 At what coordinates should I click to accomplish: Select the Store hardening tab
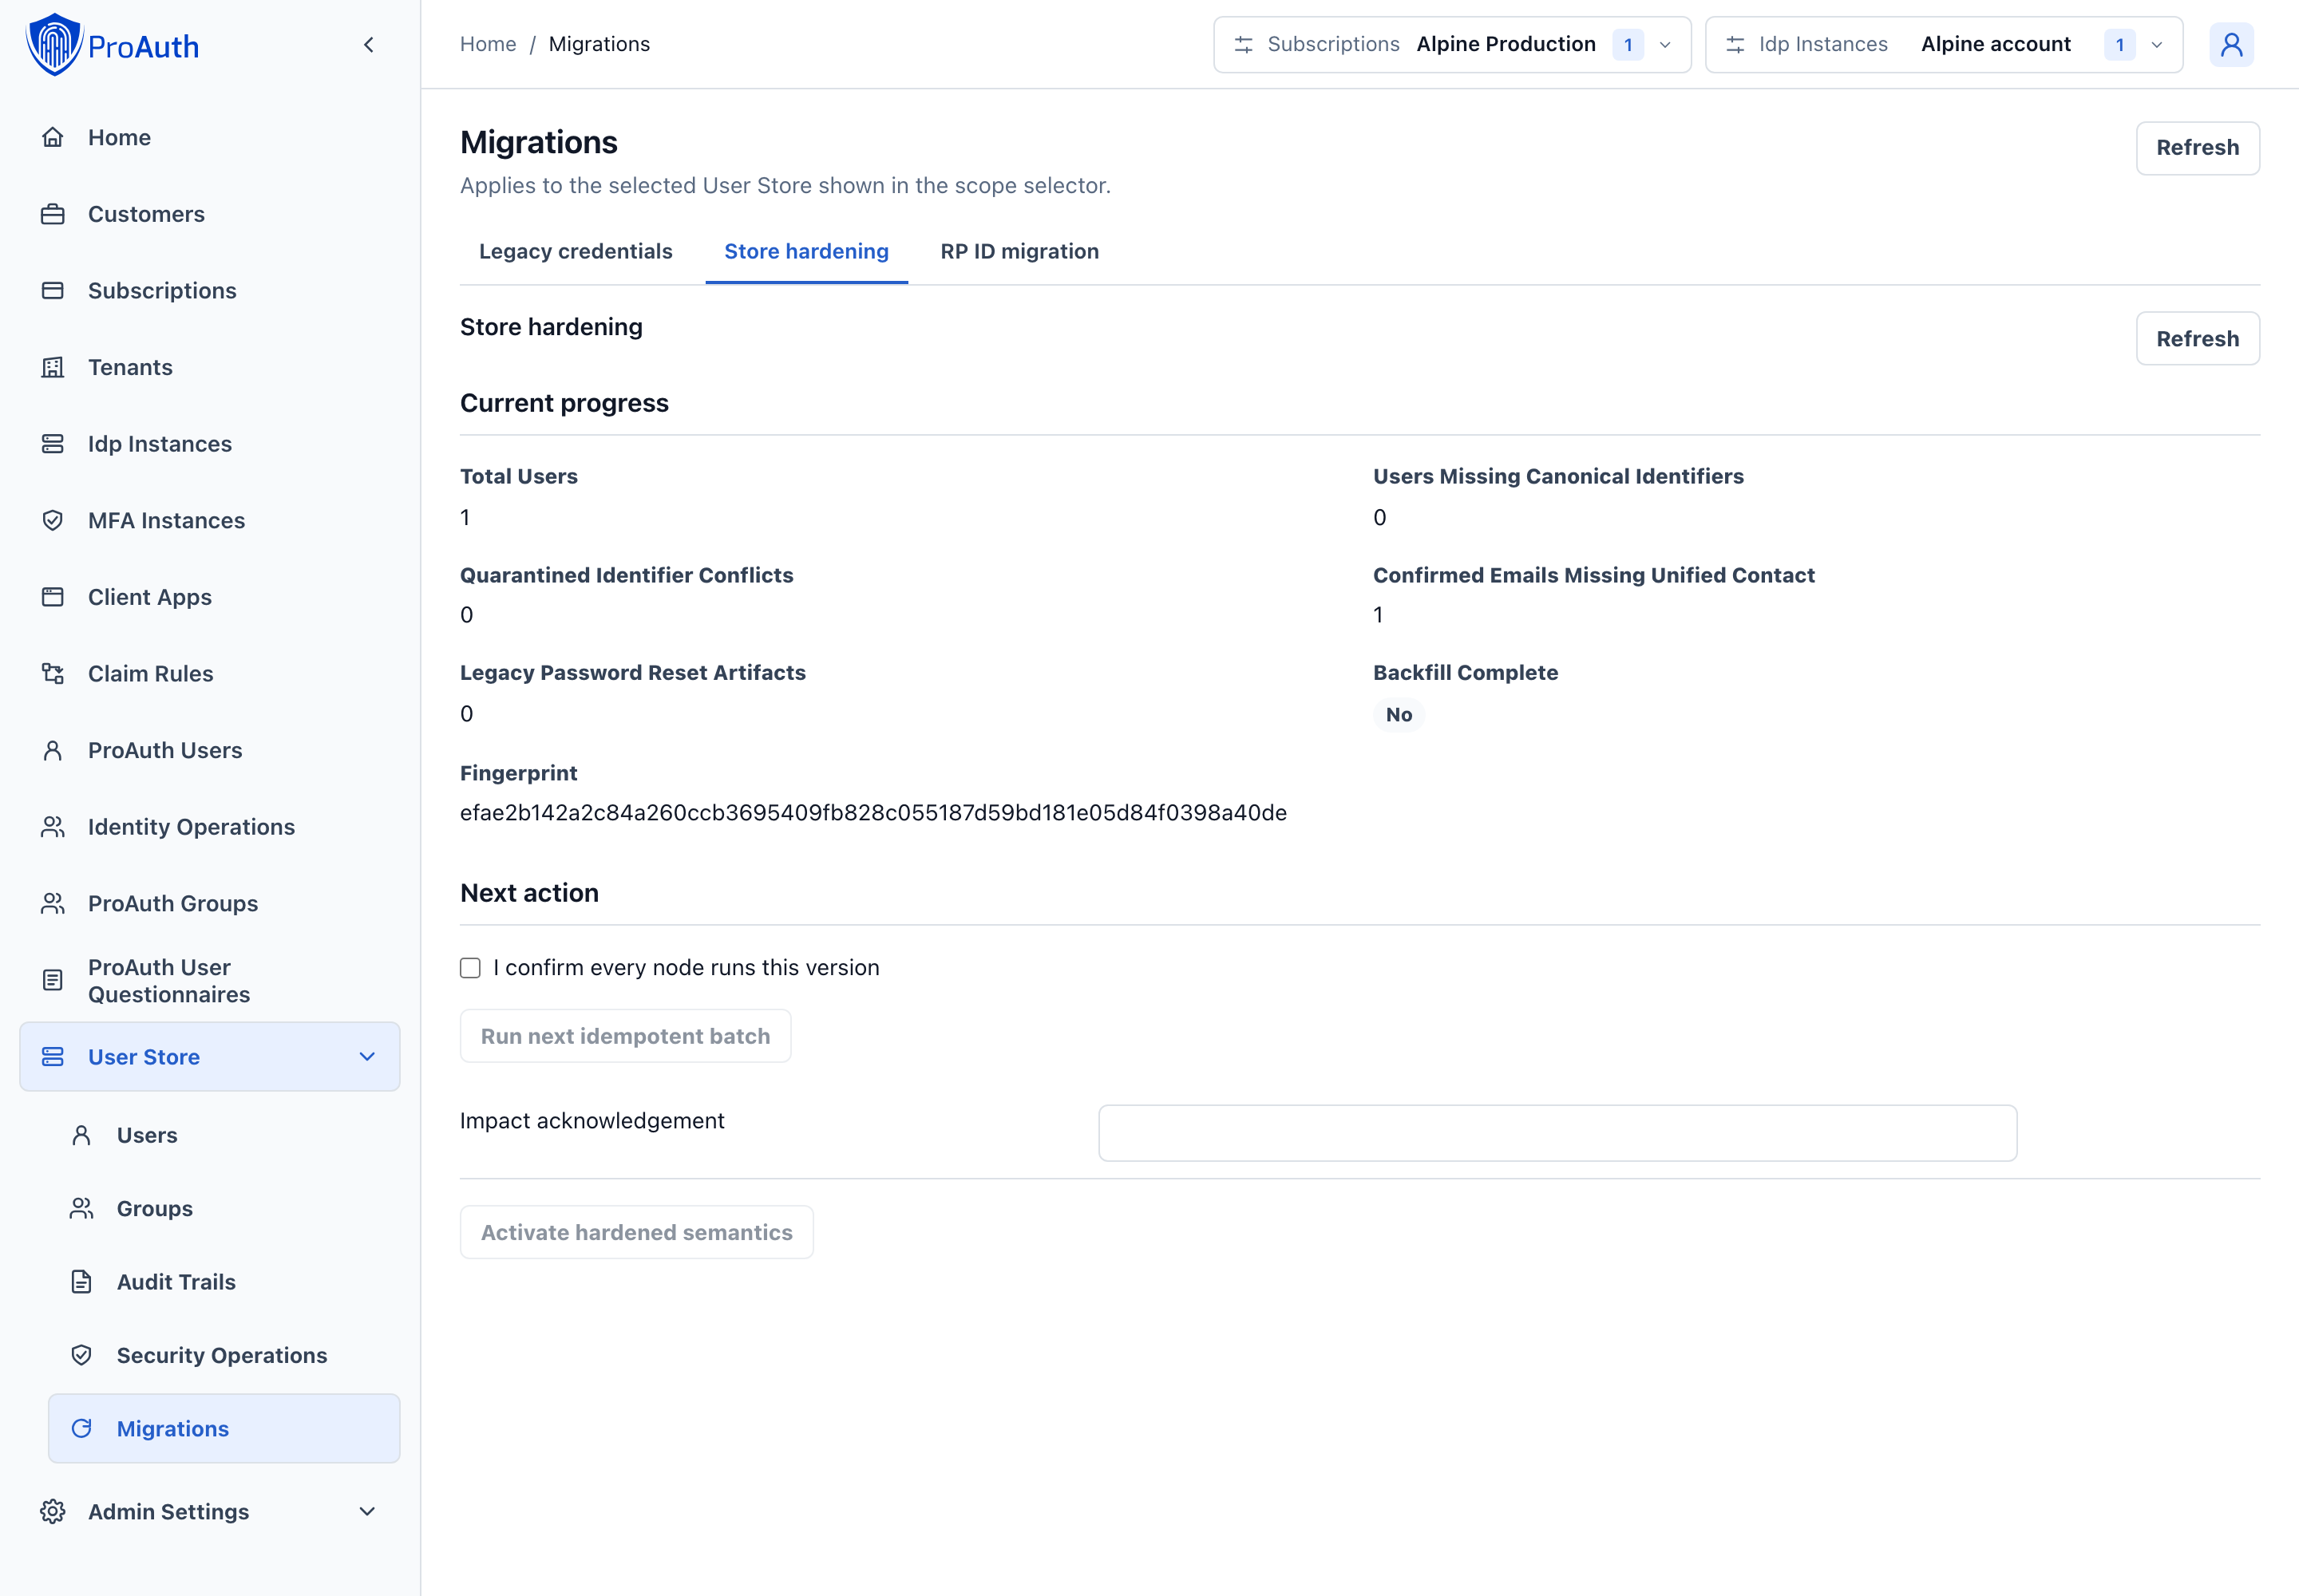point(806,251)
